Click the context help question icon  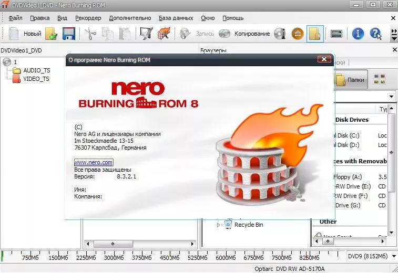pyautogui.click(x=375, y=34)
